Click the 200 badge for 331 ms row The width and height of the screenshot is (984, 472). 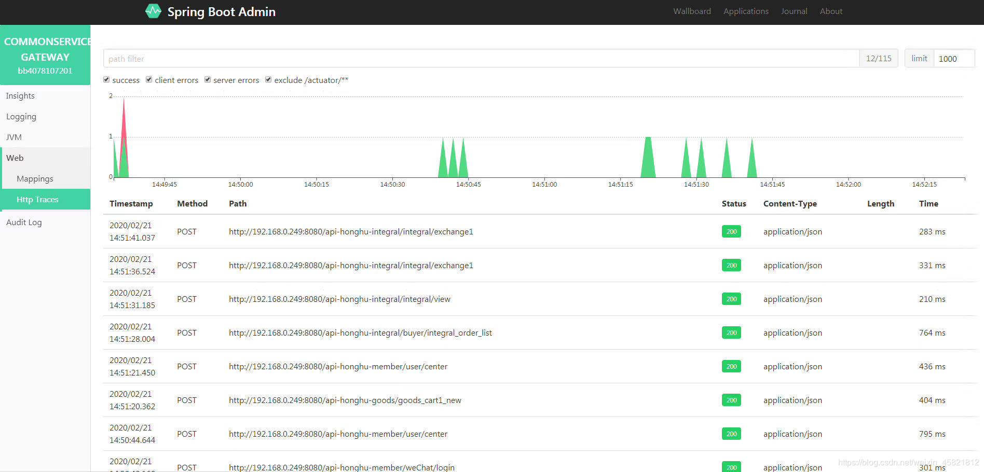tap(731, 265)
